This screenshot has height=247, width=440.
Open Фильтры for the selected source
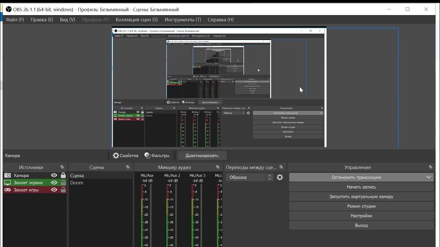(x=157, y=155)
